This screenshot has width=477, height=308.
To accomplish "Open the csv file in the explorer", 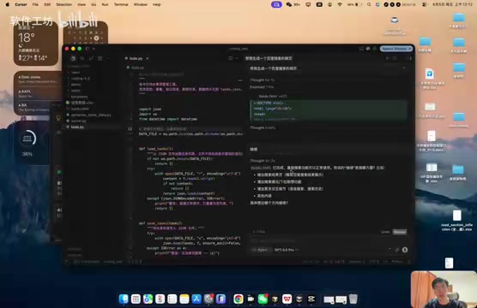I will click(x=82, y=103).
